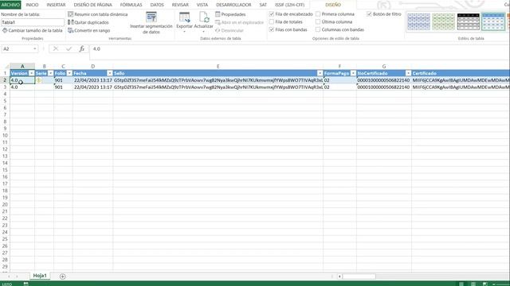Click Convertir en rango
510x286 pixels.
click(88, 30)
